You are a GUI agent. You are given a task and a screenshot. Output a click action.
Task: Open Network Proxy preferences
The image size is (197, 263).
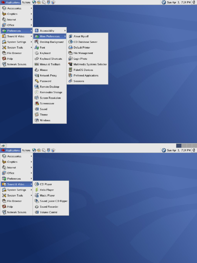(x=50, y=76)
